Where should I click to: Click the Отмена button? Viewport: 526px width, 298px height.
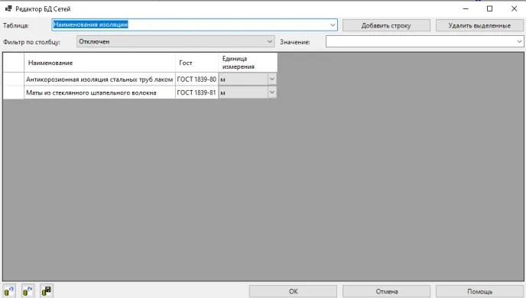(386, 291)
